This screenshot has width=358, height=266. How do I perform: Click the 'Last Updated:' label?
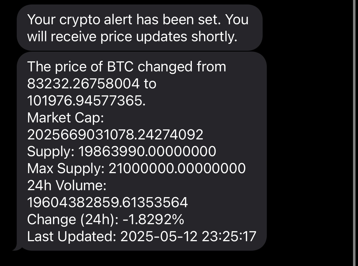tap(71, 236)
